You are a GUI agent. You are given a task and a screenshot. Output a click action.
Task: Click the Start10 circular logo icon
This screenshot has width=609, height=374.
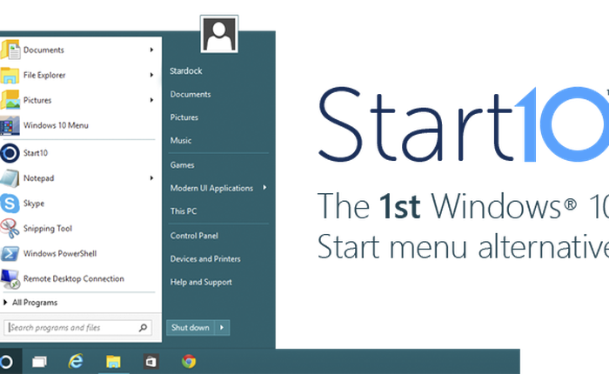10,153
